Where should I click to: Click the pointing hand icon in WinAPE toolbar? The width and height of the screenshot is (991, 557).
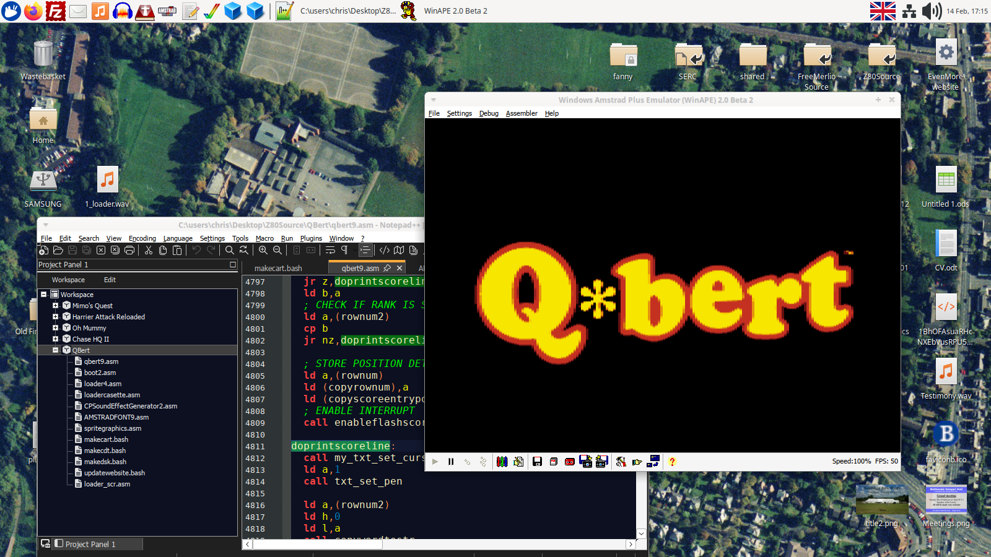(x=637, y=462)
